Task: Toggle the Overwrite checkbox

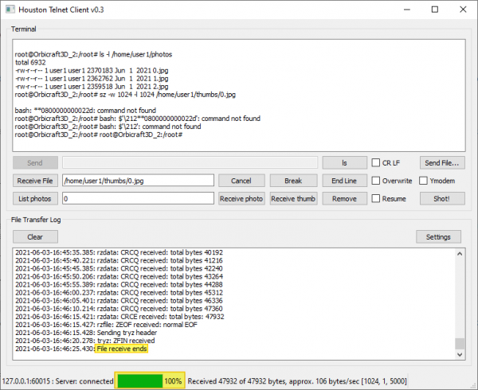Action: pos(377,181)
